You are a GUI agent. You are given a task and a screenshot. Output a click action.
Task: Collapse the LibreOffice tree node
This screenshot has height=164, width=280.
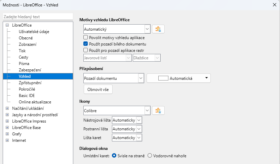click(7, 25)
